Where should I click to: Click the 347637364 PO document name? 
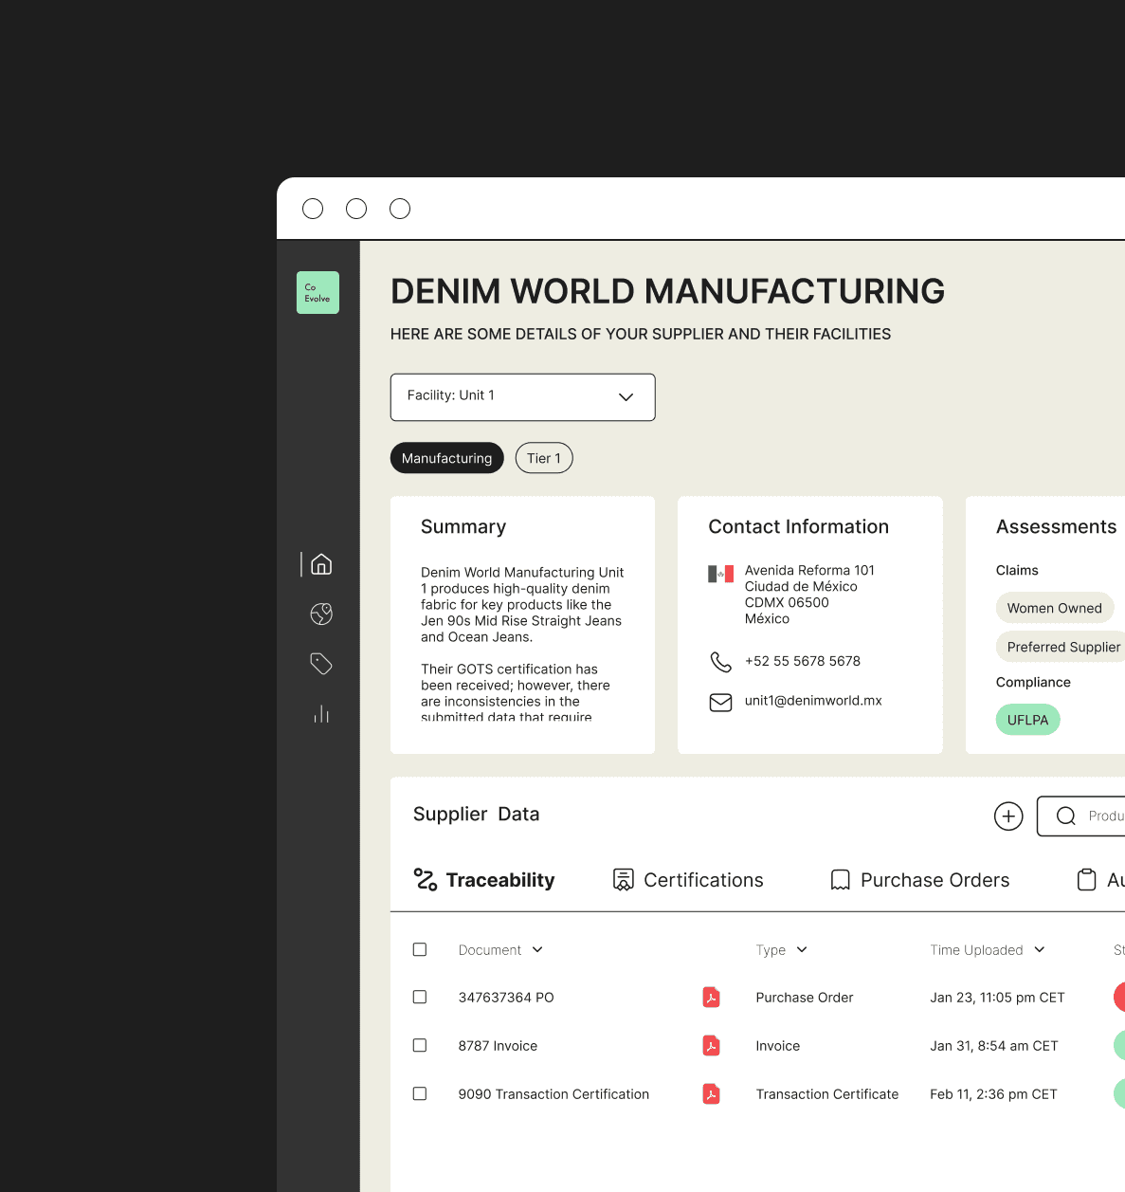pos(506,998)
